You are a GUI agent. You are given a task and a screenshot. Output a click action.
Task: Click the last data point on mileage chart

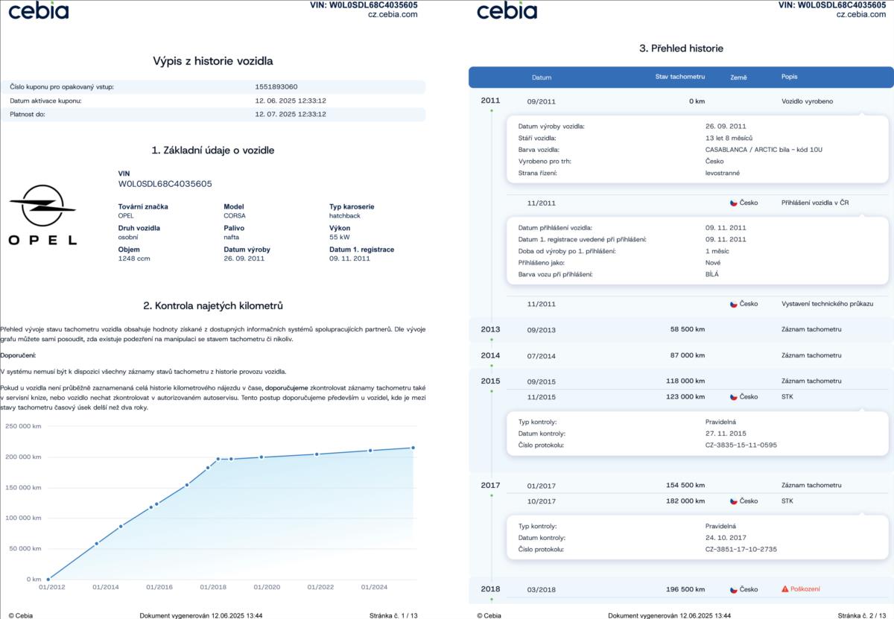click(413, 448)
